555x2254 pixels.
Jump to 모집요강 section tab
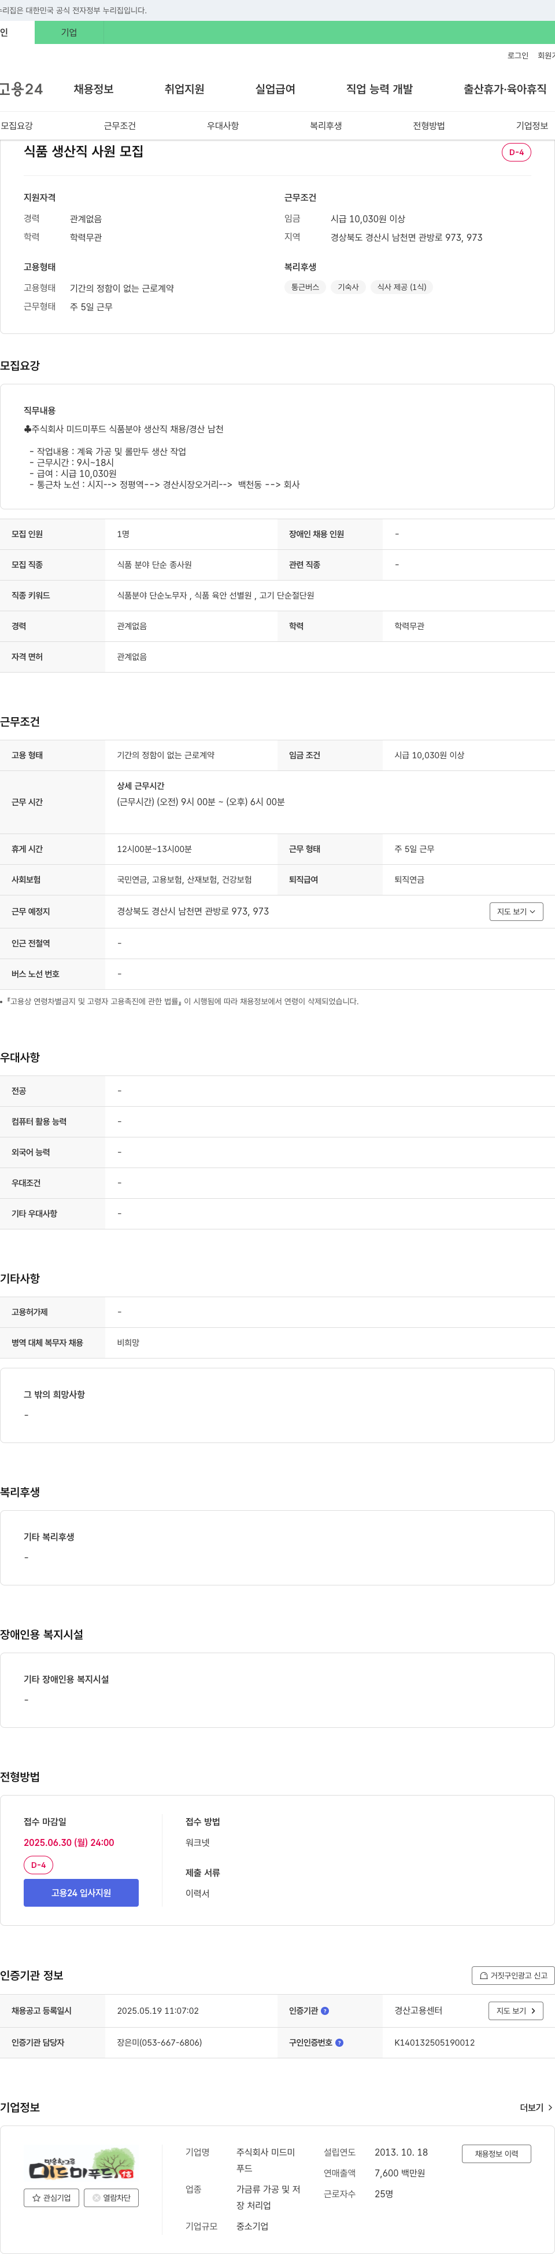click(17, 126)
